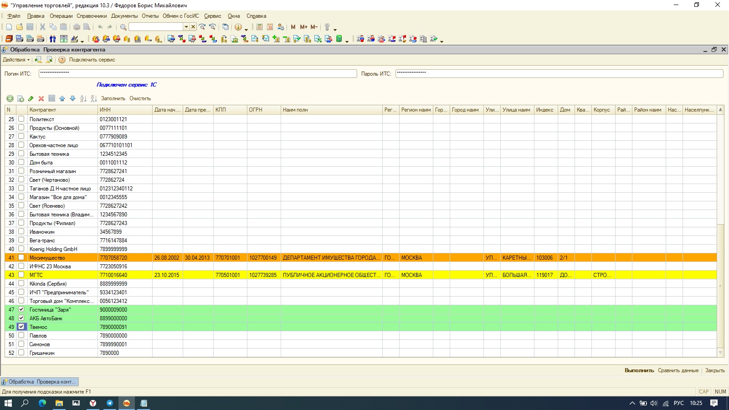Uncheck the checkbox for Гостиница "Заря"

pyautogui.click(x=21, y=309)
